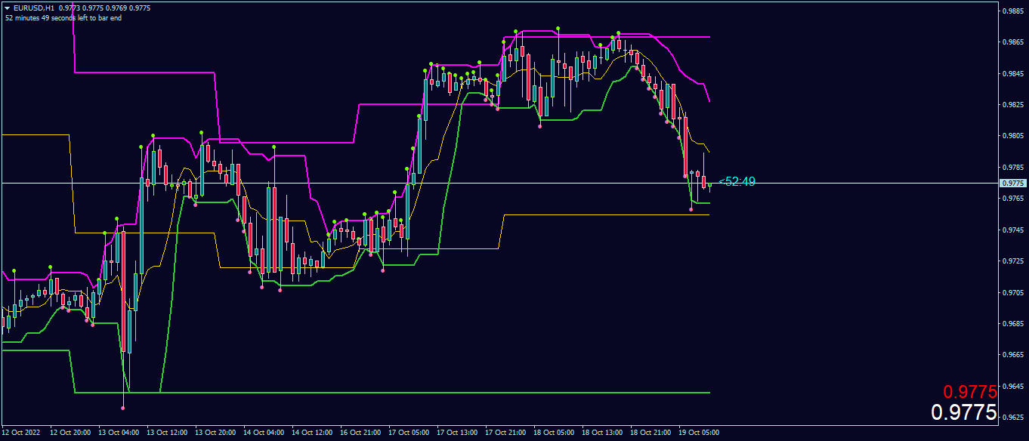Click the '13 Oct 20:00' time axis label
The height and width of the screenshot is (441, 1029).
[215, 433]
